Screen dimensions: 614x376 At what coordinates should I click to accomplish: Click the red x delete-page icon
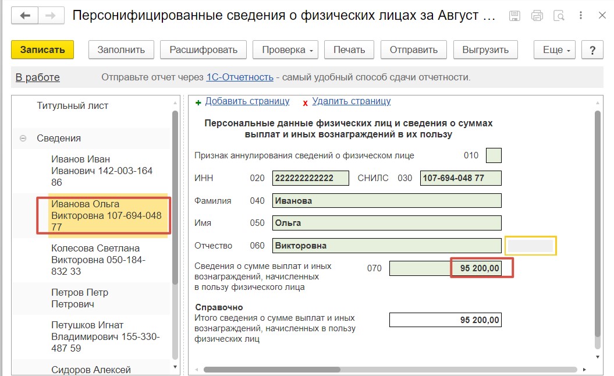(x=305, y=103)
